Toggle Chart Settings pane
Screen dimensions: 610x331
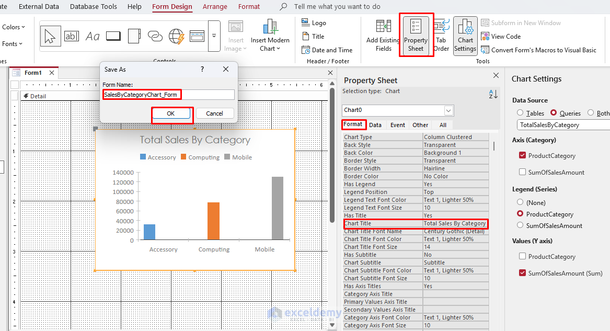tap(465, 36)
